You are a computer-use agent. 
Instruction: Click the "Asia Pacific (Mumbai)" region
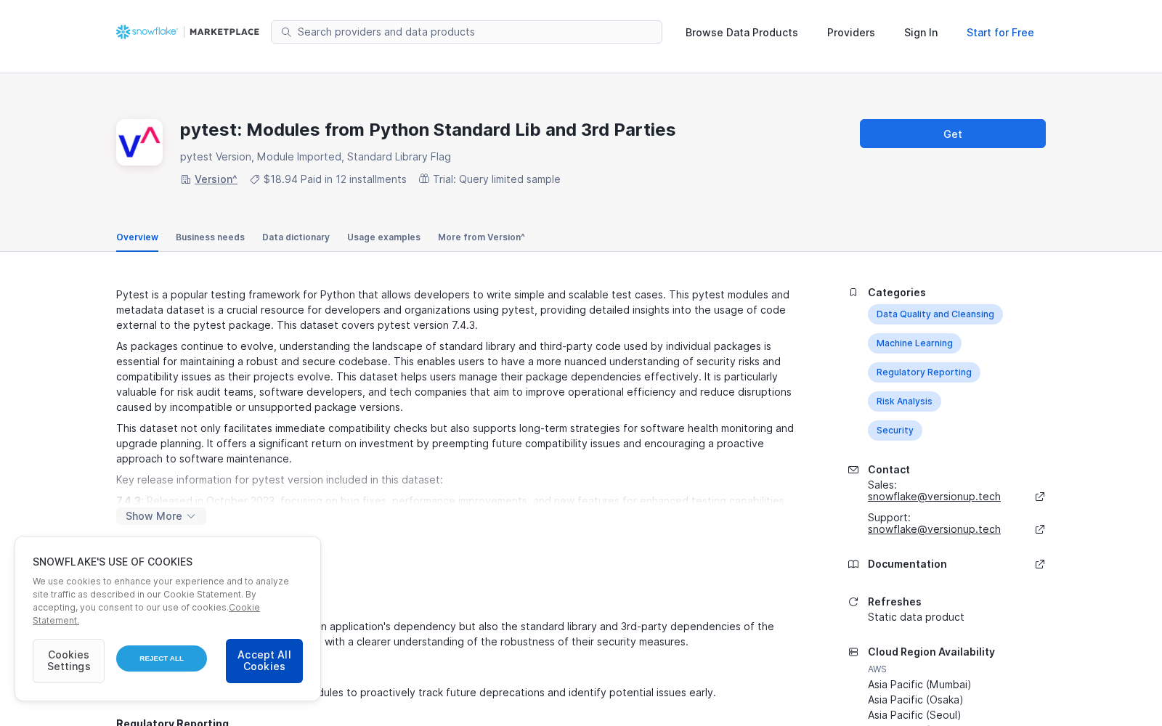(x=919, y=685)
